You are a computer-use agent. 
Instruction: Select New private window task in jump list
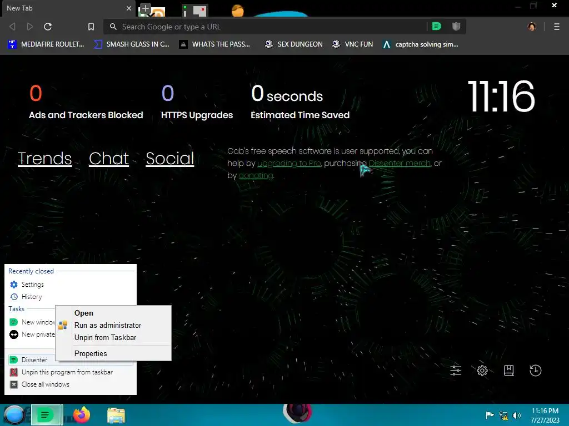32,334
